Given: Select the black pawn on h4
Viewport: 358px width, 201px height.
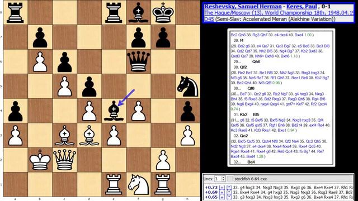Looking at the screenshot, I should pos(188,111).
